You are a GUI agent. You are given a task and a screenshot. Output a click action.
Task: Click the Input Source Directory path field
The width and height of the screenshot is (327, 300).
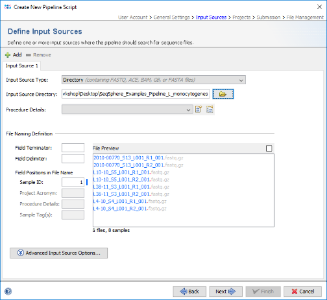coord(136,94)
